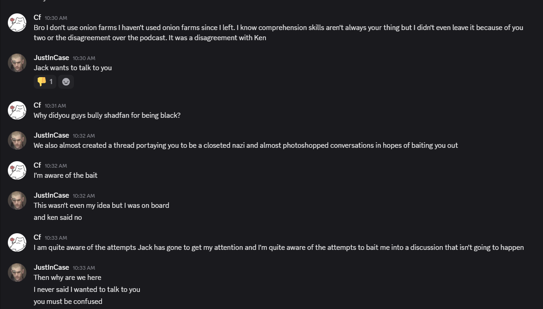The height and width of the screenshot is (309, 543).
Task: Click Cf's avatar next to the shadfan question
Action: point(17,110)
